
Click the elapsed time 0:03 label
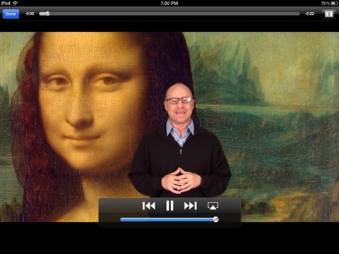point(30,13)
